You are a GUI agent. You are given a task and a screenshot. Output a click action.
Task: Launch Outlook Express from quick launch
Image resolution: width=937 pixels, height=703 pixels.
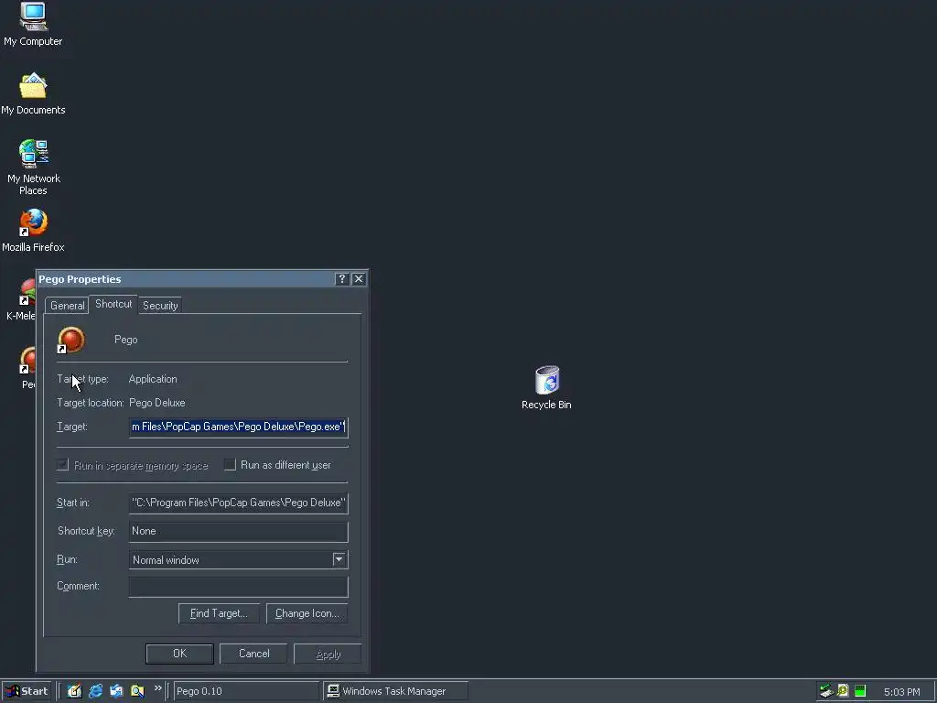(116, 691)
